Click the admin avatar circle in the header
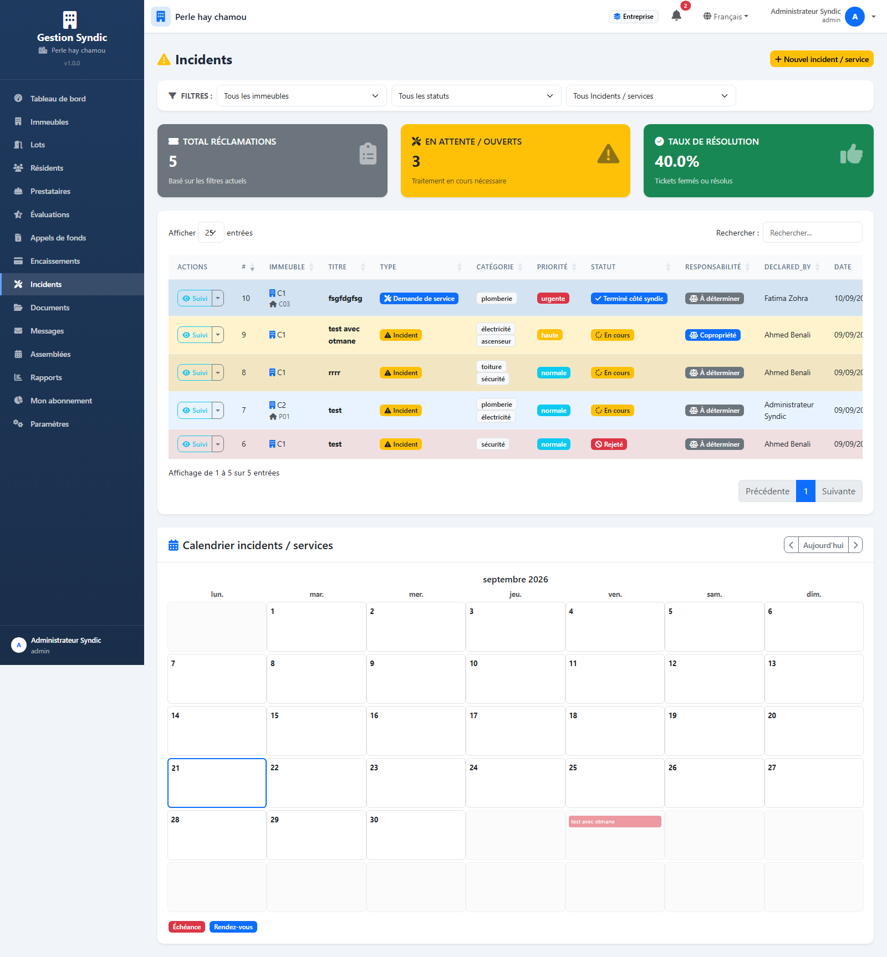 click(x=855, y=17)
